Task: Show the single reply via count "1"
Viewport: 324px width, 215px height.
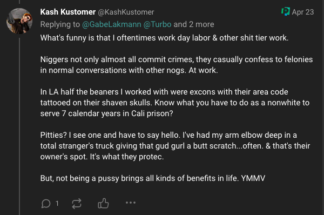Action: [57, 204]
